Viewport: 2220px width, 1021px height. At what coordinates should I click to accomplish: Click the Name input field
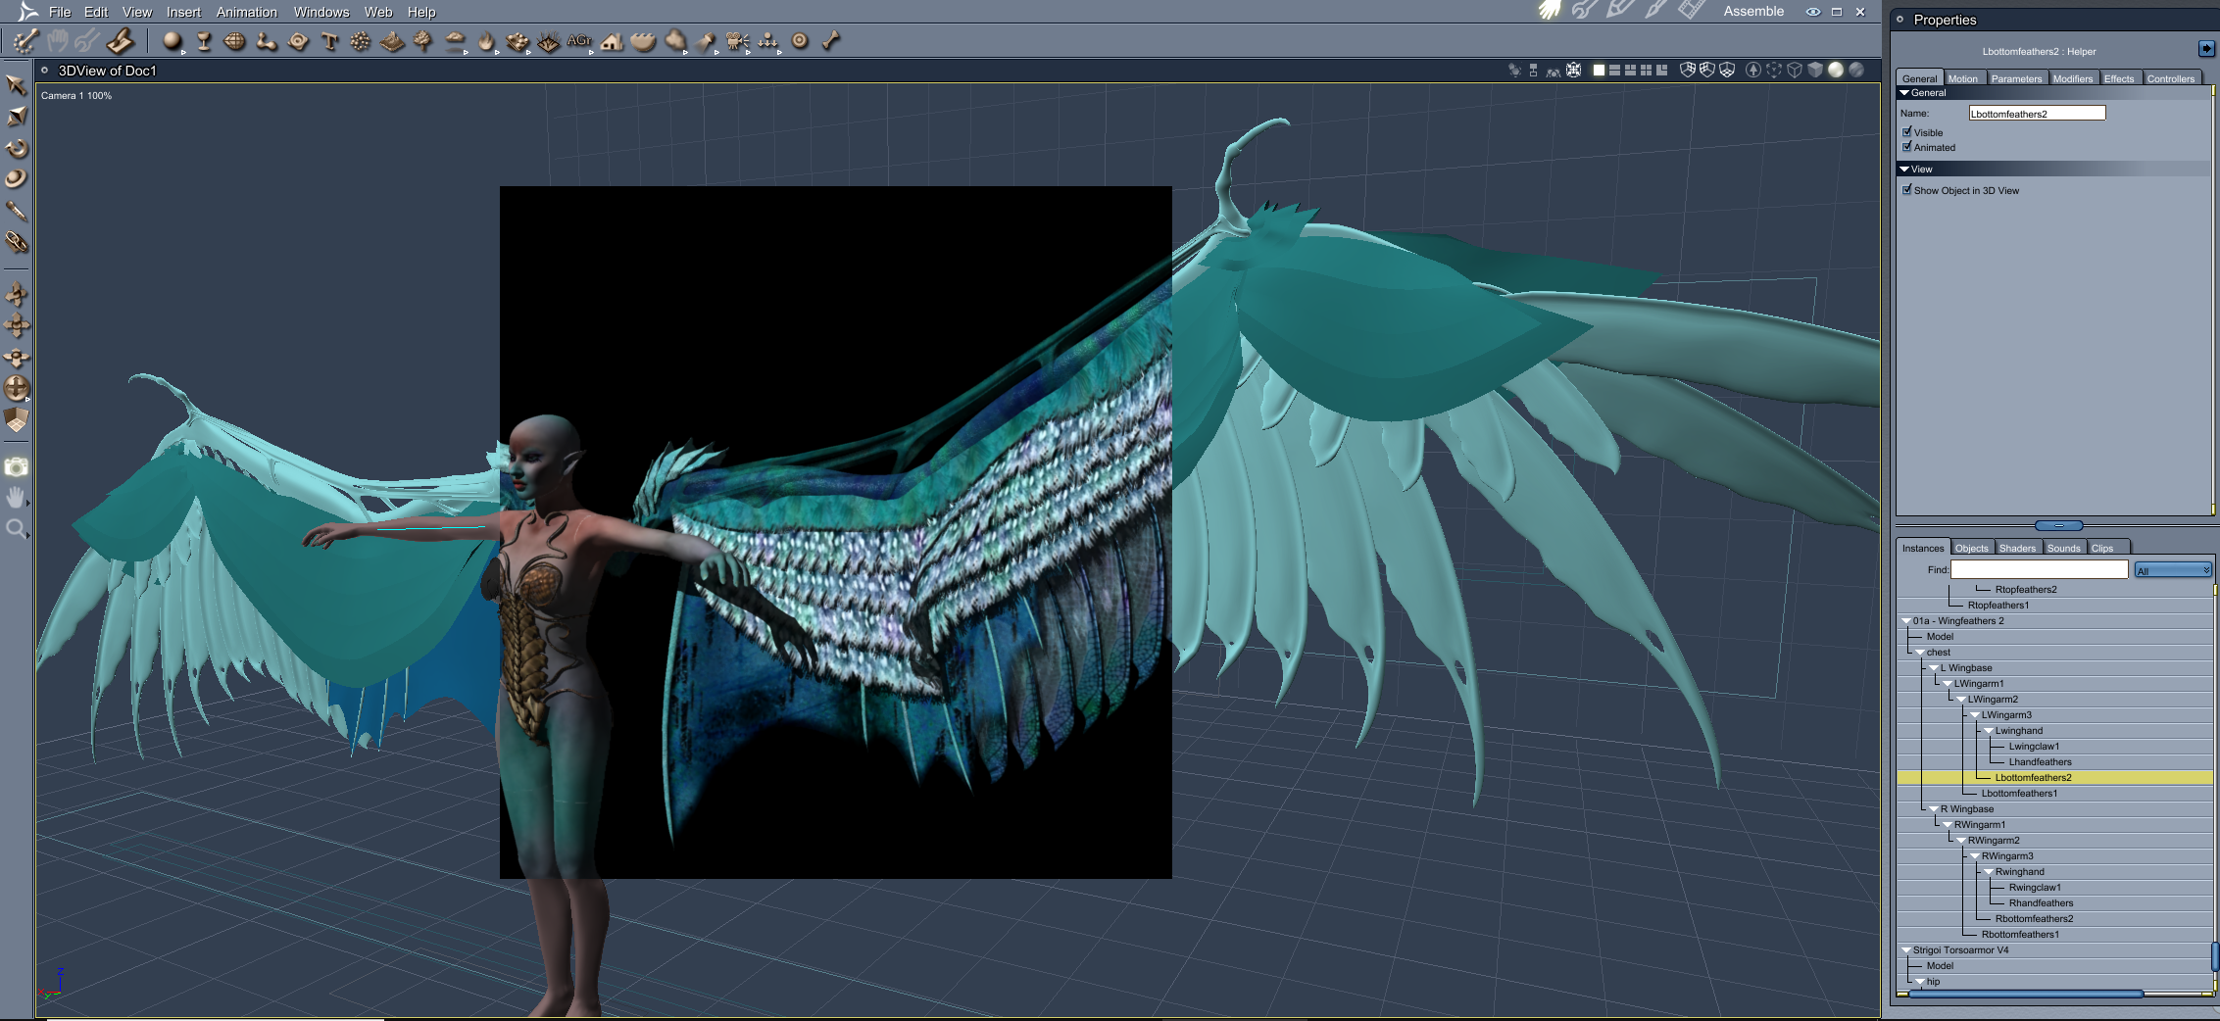pyautogui.click(x=2037, y=113)
